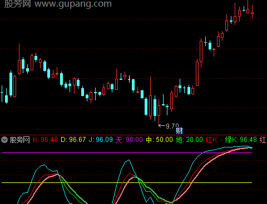Click the 绿K: 96.48 label
Image resolution: width=267 pixels, height=204 pixels.
241,140
